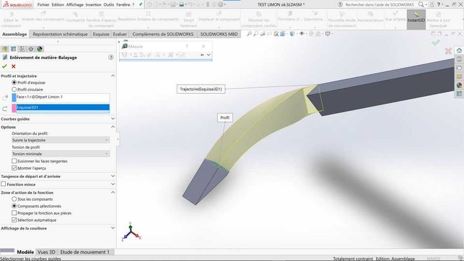464x261 pixels.
Task: Select Profil d'esquisse option
Action: (14, 83)
